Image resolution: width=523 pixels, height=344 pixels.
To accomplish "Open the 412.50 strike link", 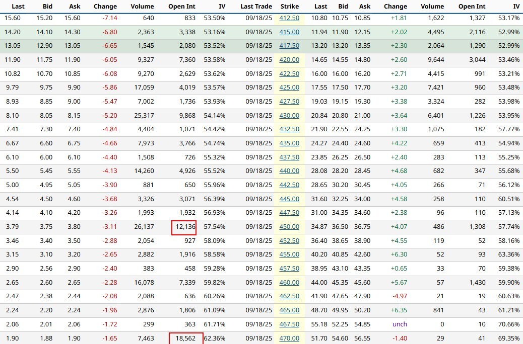I will point(289,18).
